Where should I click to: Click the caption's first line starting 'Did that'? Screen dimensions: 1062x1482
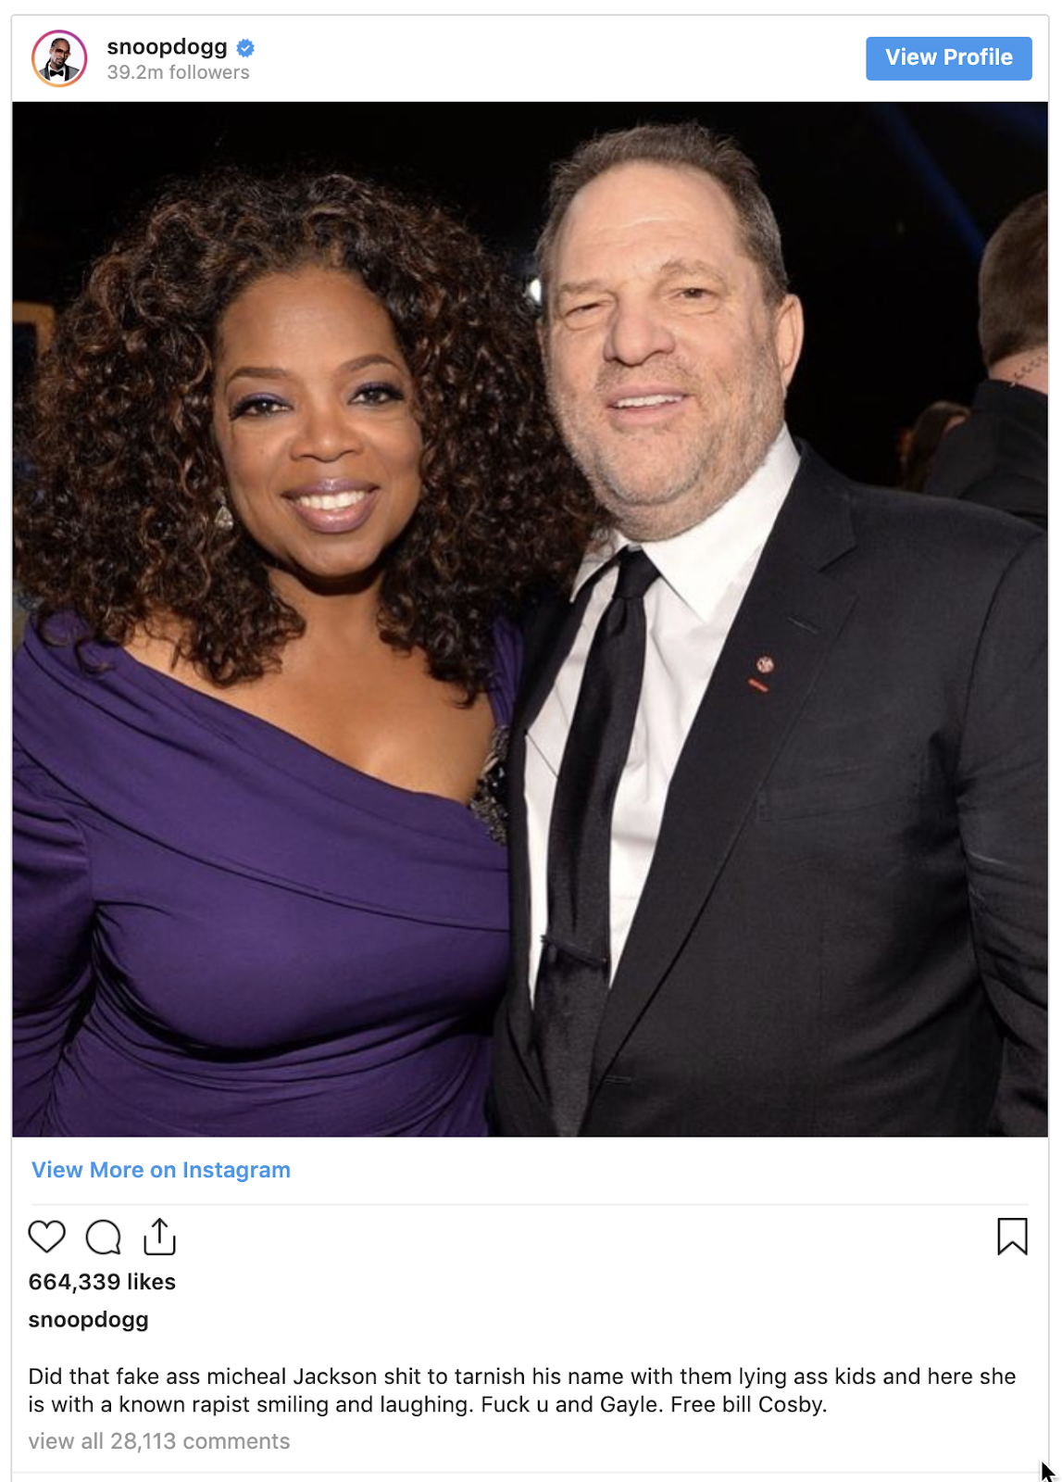click(x=522, y=1376)
